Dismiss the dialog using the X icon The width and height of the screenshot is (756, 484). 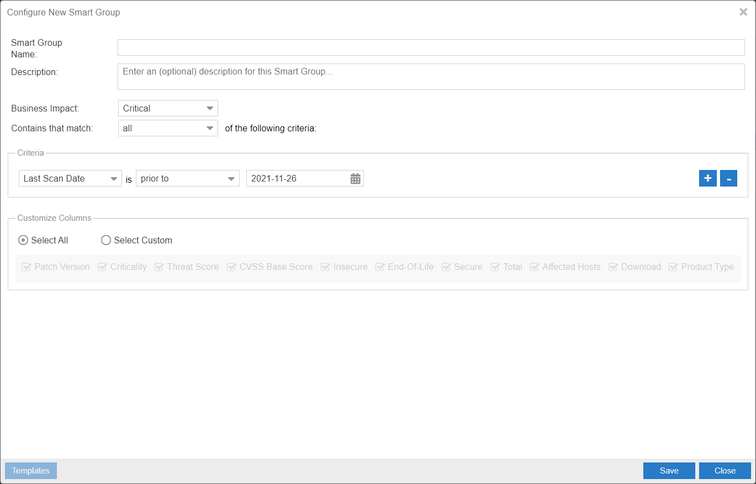[743, 12]
